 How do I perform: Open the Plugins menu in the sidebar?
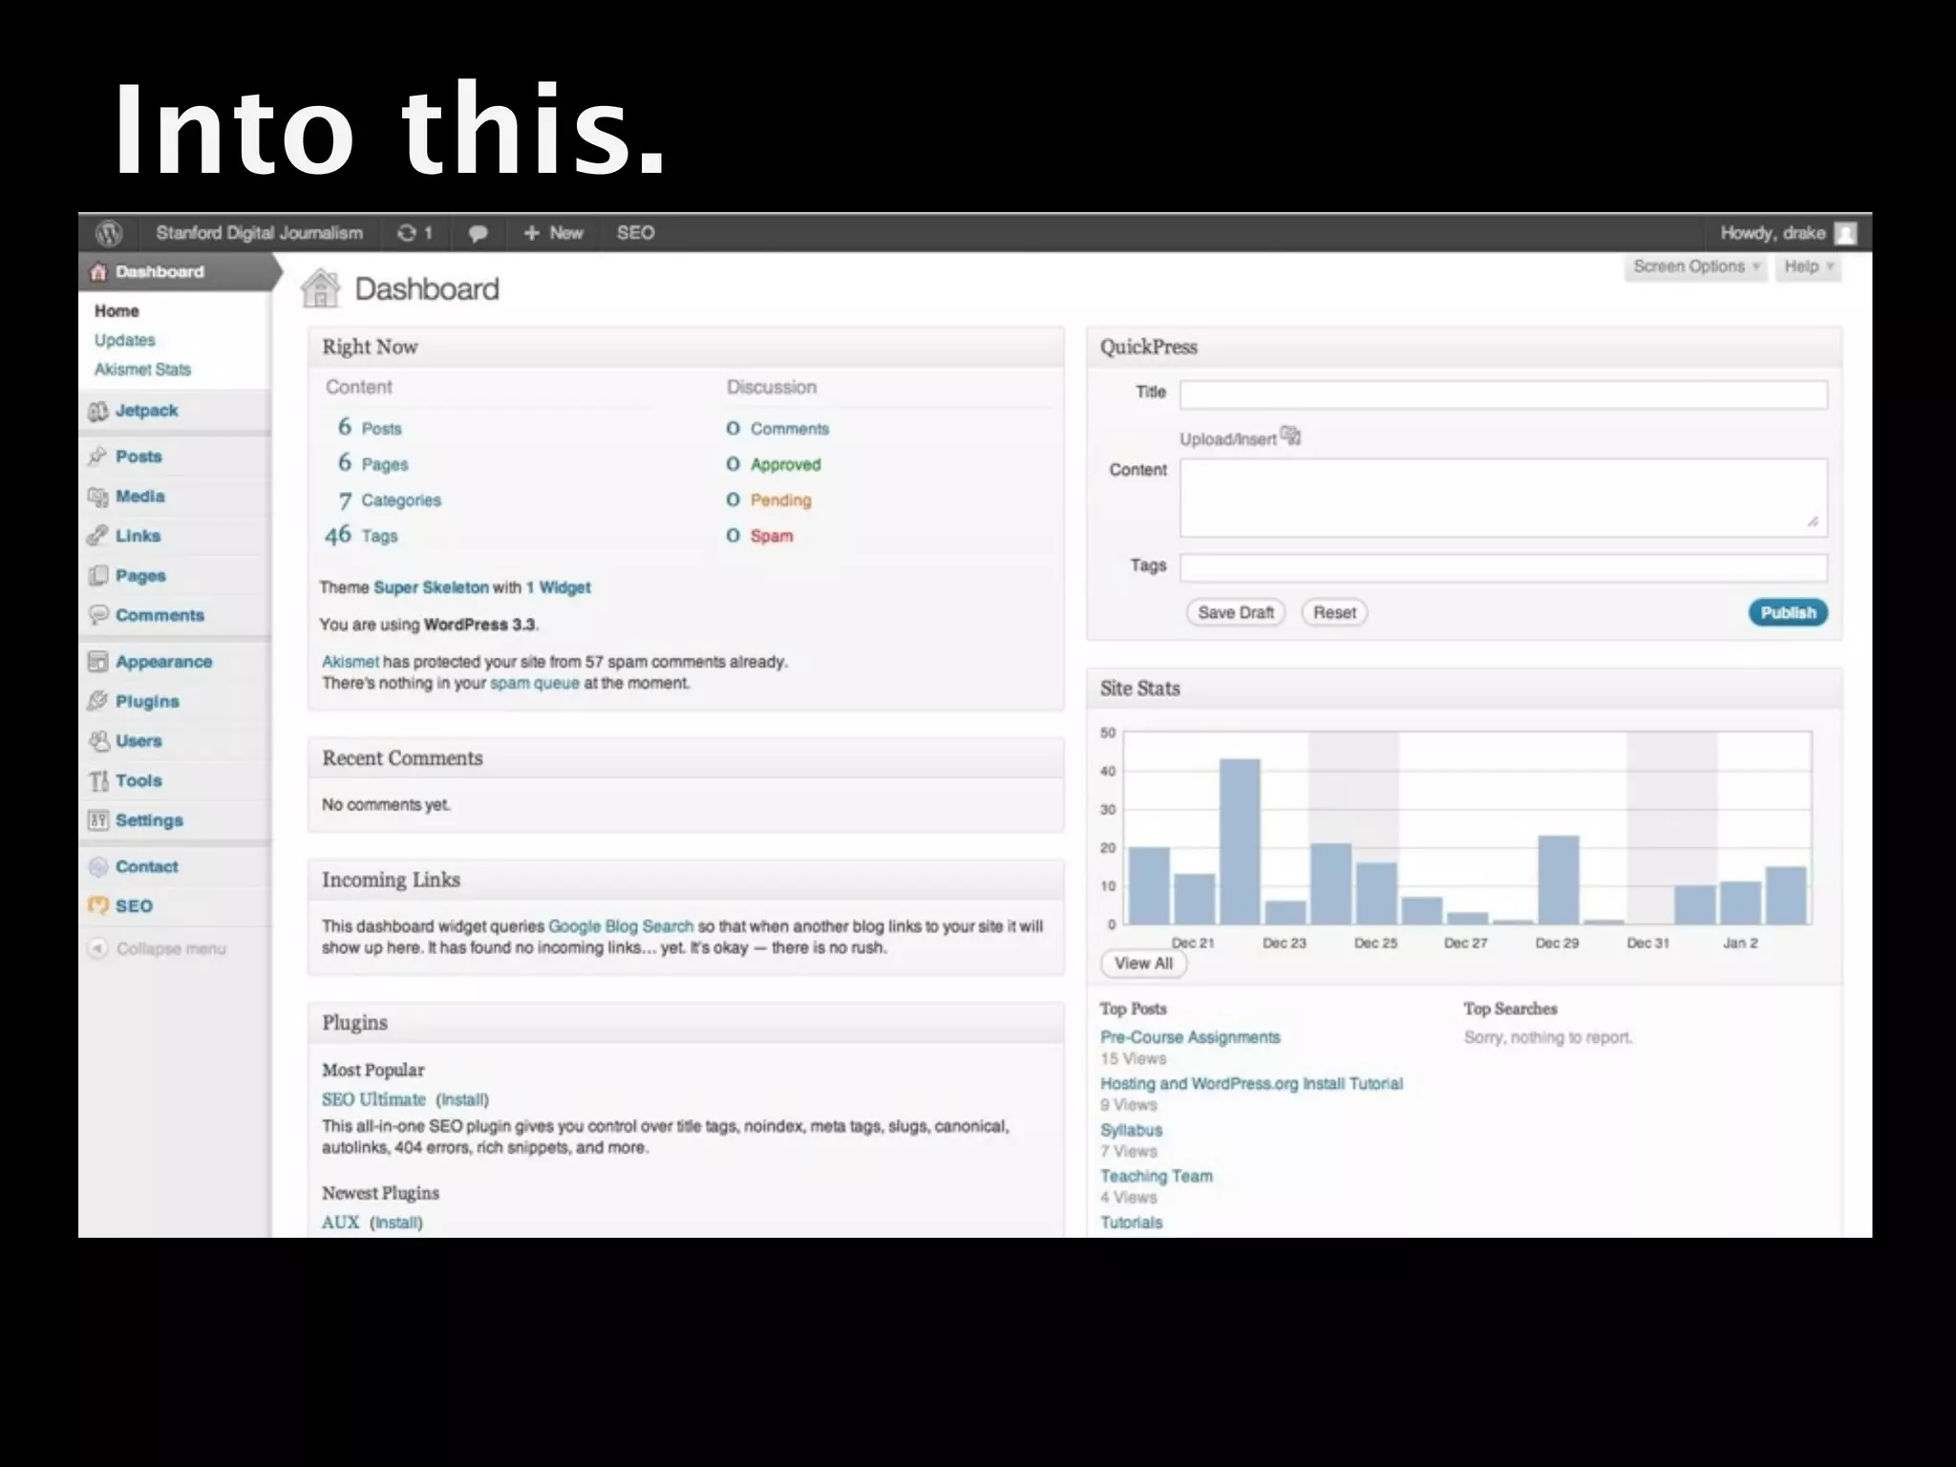tap(147, 701)
